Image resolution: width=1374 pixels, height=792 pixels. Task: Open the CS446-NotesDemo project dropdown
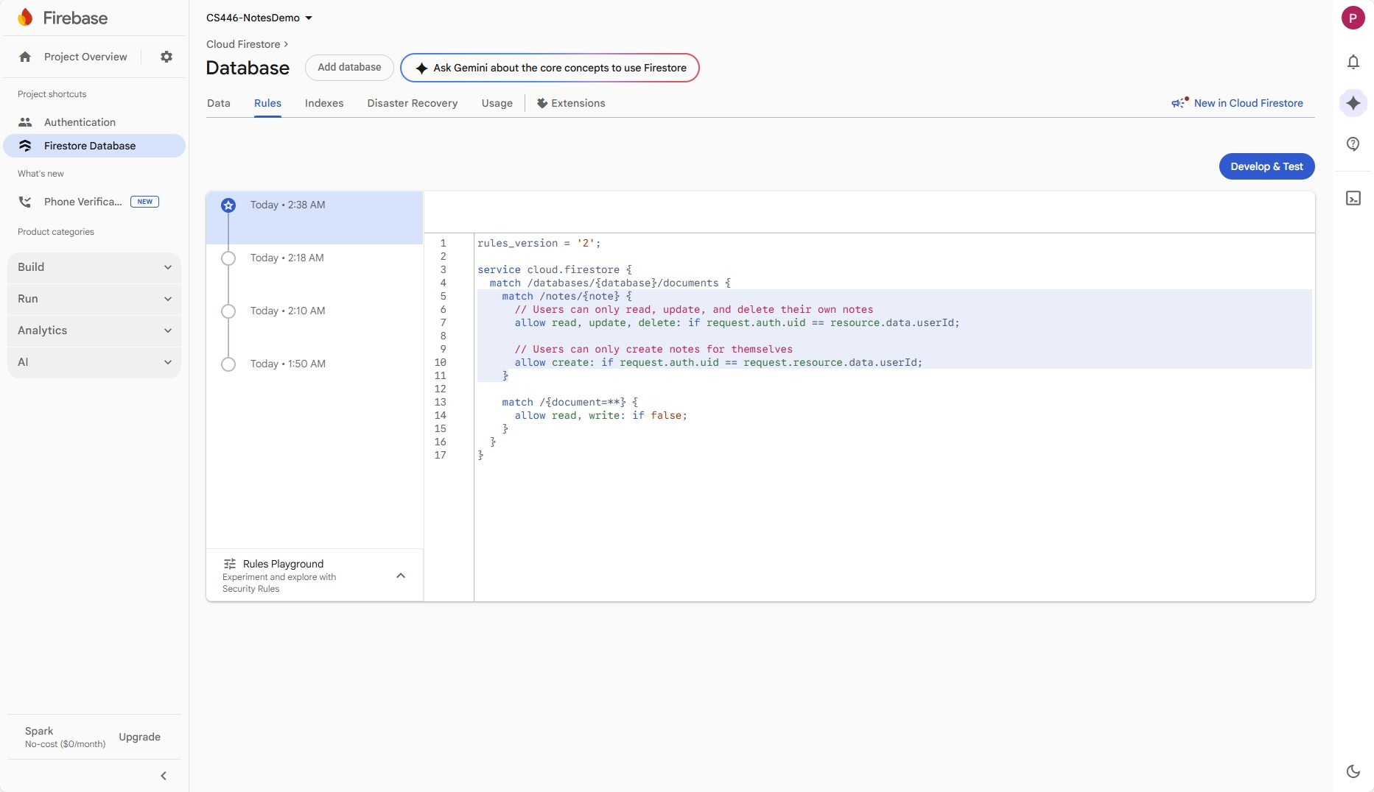[259, 18]
